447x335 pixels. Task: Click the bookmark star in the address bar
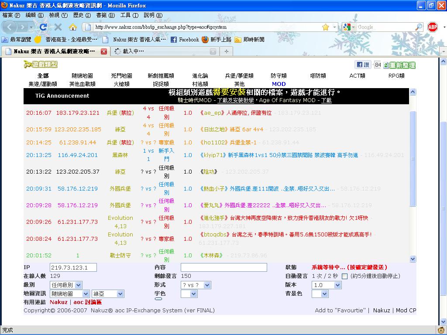(x=325, y=27)
